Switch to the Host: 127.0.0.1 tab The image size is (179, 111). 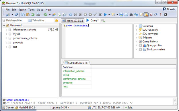tap(73, 21)
